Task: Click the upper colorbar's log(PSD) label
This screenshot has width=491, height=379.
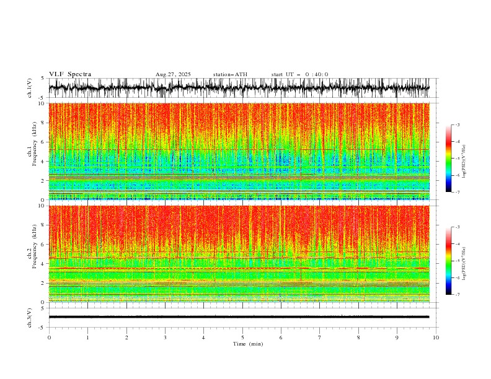Action: pos(464,162)
